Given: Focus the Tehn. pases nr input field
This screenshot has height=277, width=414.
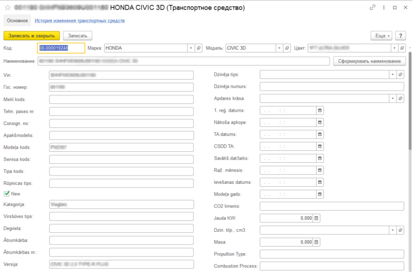Looking at the screenshot, I should (x=121, y=111).
